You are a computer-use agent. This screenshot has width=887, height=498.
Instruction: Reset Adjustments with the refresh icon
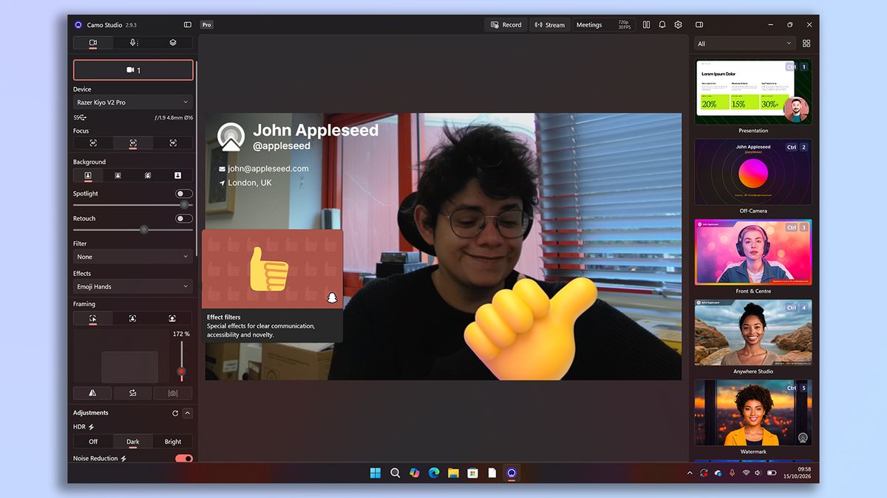click(x=175, y=413)
